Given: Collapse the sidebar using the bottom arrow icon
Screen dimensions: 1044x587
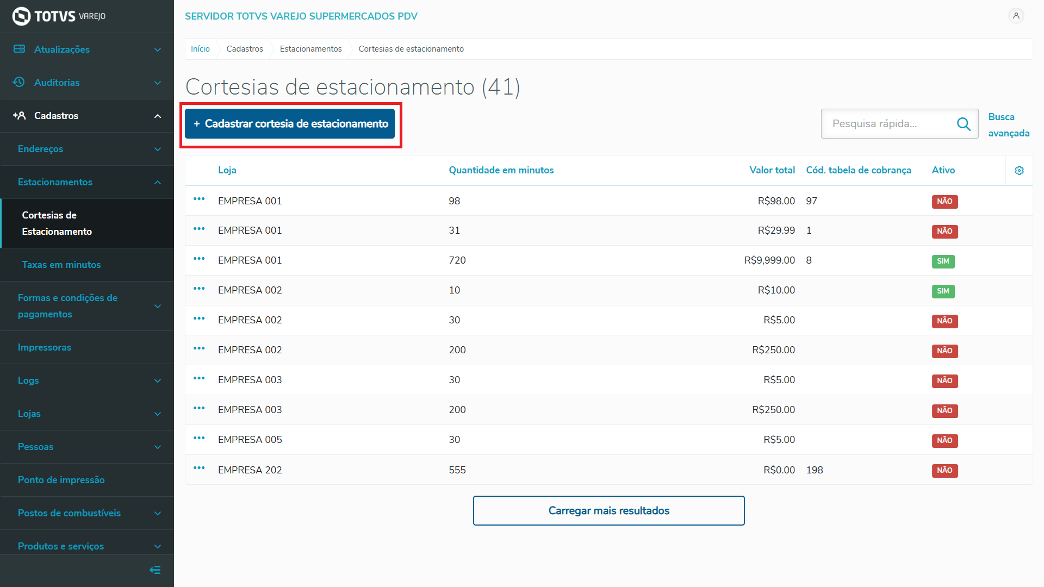Looking at the screenshot, I should (155, 570).
